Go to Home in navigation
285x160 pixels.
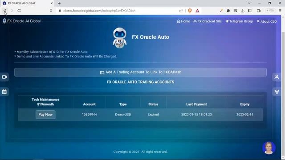tap(183, 21)
